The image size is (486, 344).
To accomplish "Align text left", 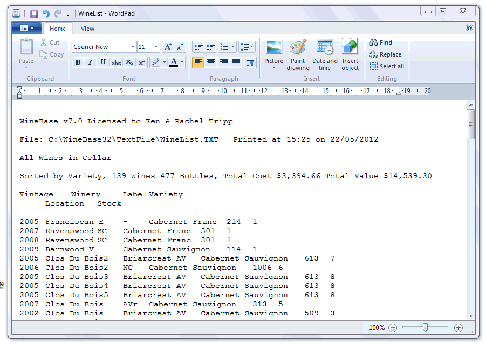I will tap(198, 62).
